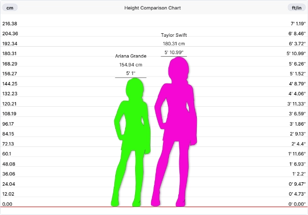The image size is (308, 215).
Task: Click the "154.94 cm" height text
Action: coord(131,65)
